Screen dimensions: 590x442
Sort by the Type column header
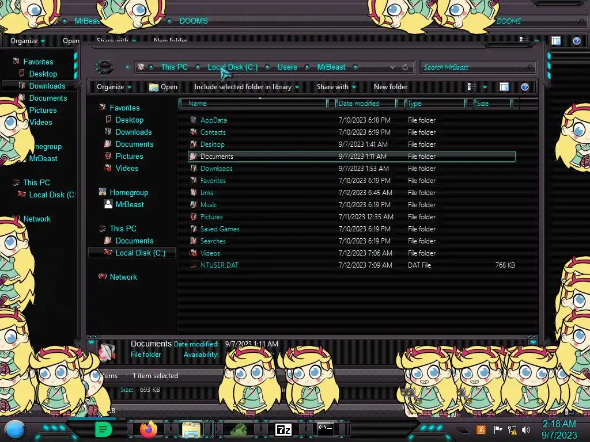[435, 104]
